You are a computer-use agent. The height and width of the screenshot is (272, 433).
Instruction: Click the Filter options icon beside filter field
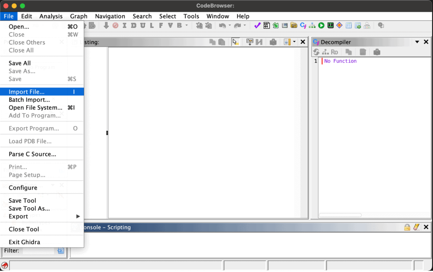click(x=60, y=250)
